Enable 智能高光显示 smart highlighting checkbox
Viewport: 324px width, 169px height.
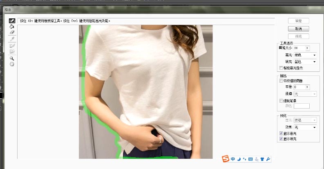click(280, 68)
